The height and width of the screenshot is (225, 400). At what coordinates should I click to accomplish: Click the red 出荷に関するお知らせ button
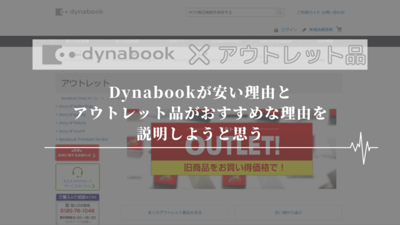(x=77, y=152)
